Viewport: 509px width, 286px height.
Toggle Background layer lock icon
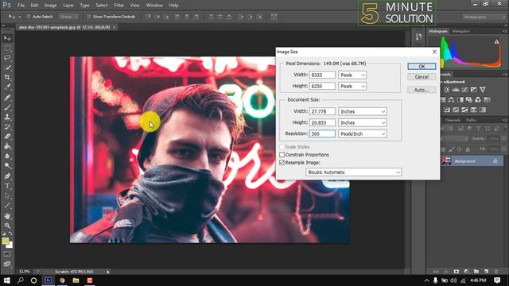click(x=495, y=160)
